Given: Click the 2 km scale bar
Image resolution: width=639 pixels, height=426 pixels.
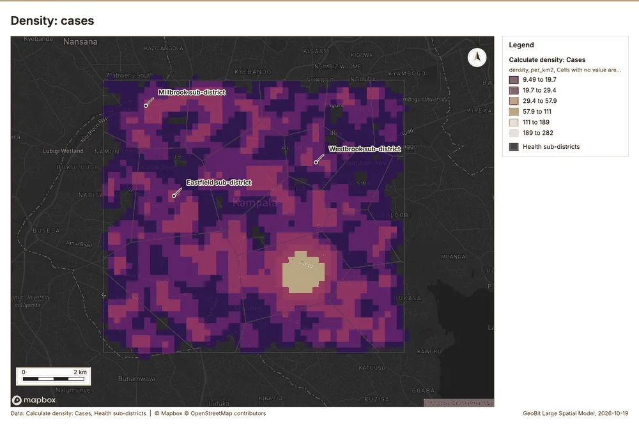Looking at the screenshot, I should pyautogui.click(x=54, y=376).
